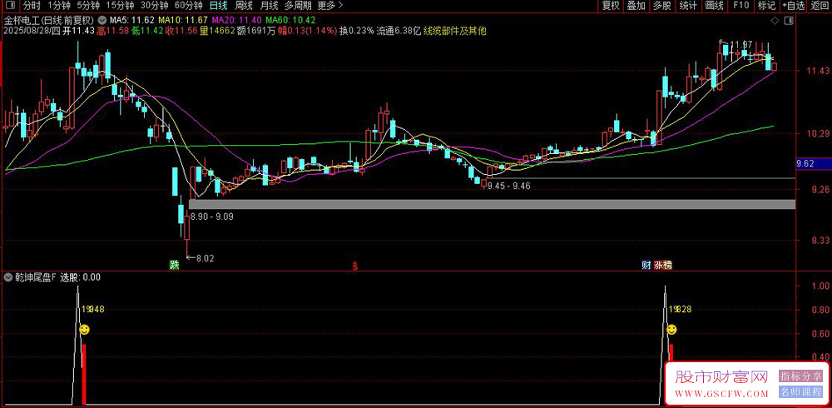
Task: Toggle the right side panel icon
Action: pyautogui.click(x=789, y=20)
